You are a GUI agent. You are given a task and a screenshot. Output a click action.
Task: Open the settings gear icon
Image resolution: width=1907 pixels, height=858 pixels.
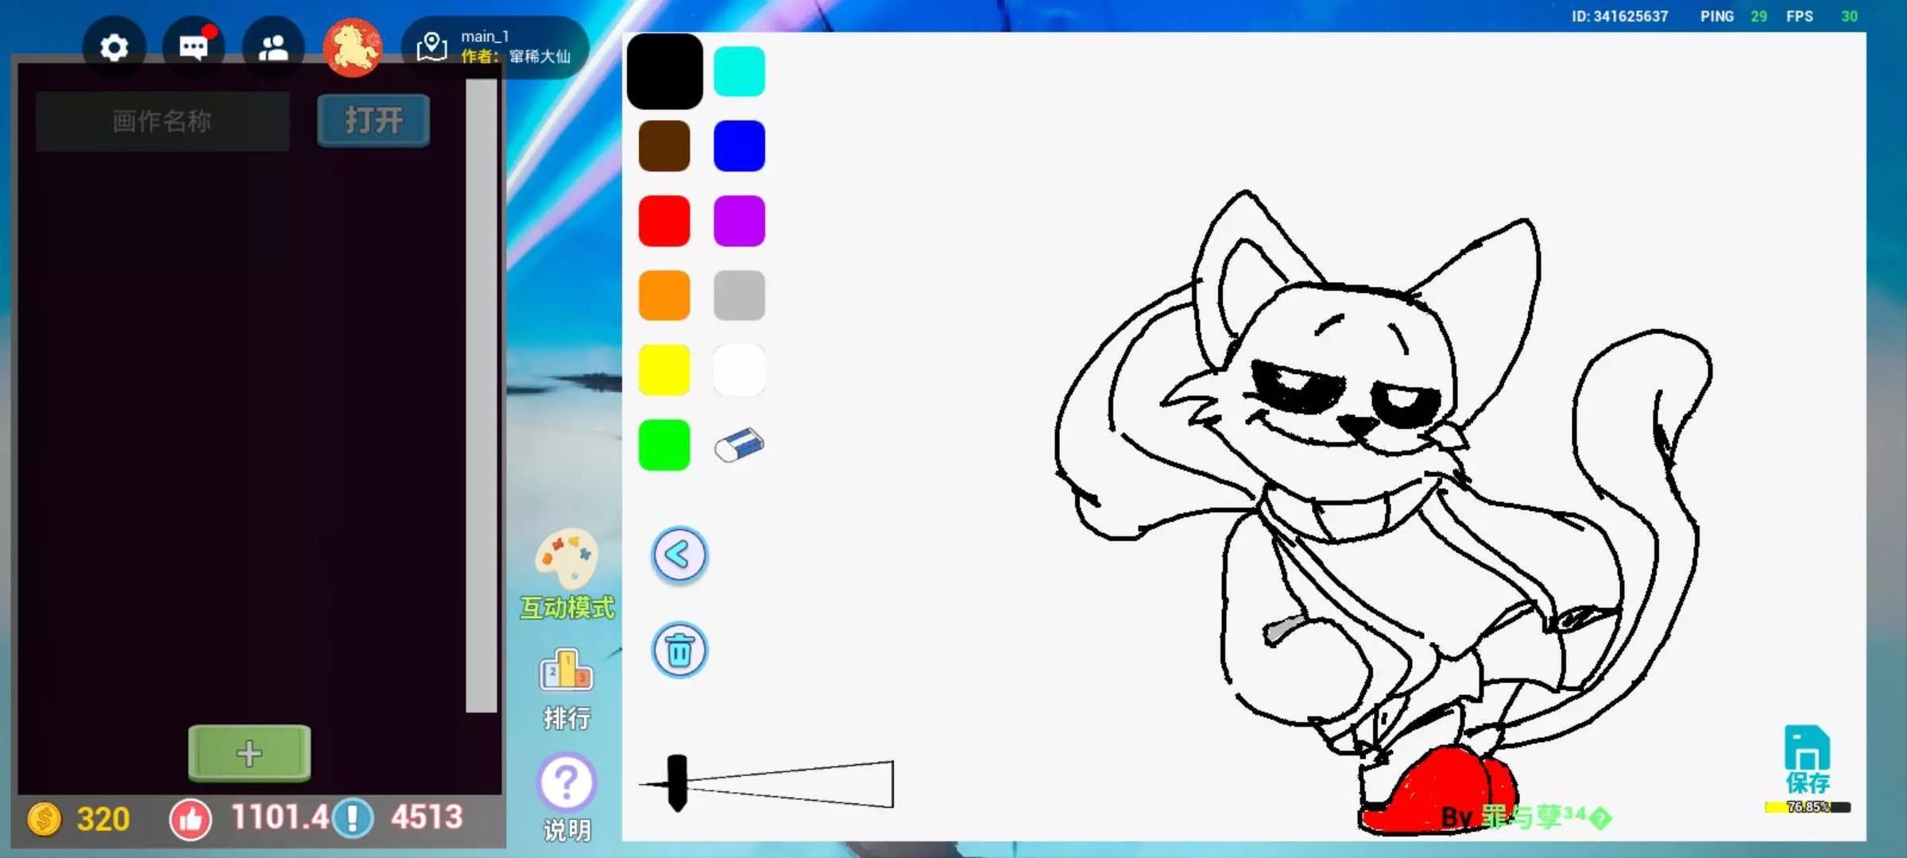(114, 48)
